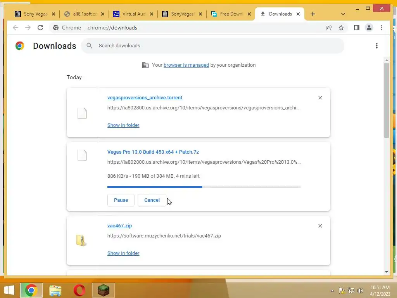Click the Vegas%20Pro archive.org URL text
The height and width of the screenshot is (298, 397).
click(204, 162)
